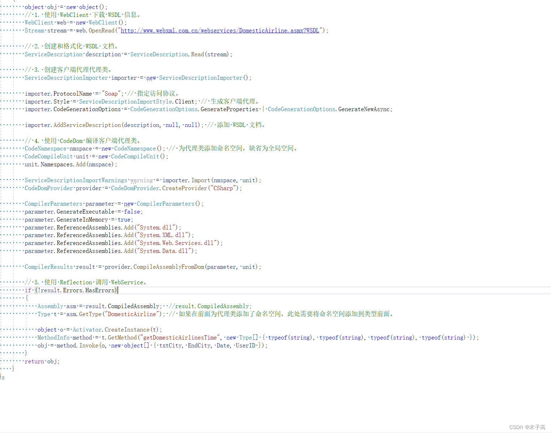The image size is (551, 433).
Task: Select the "CSharp" string literal
Action: (x=223, y=188)
